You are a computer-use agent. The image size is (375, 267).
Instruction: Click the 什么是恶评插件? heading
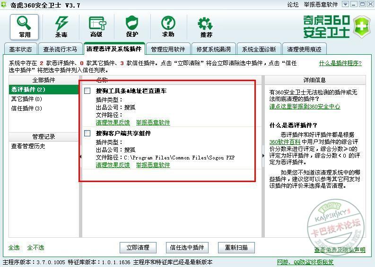click(293, 125)
